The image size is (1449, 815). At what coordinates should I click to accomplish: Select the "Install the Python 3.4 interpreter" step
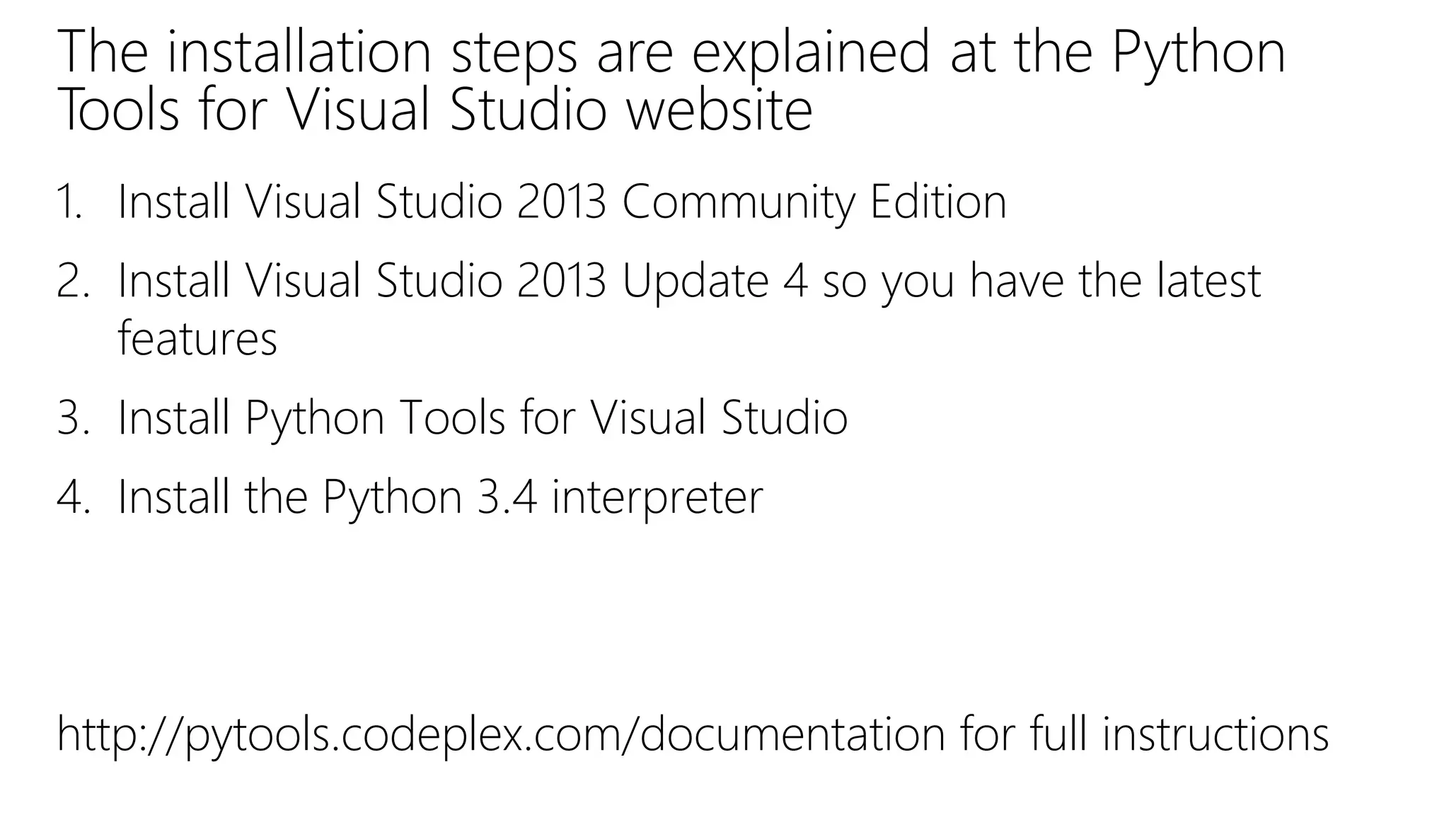(440, 497)
